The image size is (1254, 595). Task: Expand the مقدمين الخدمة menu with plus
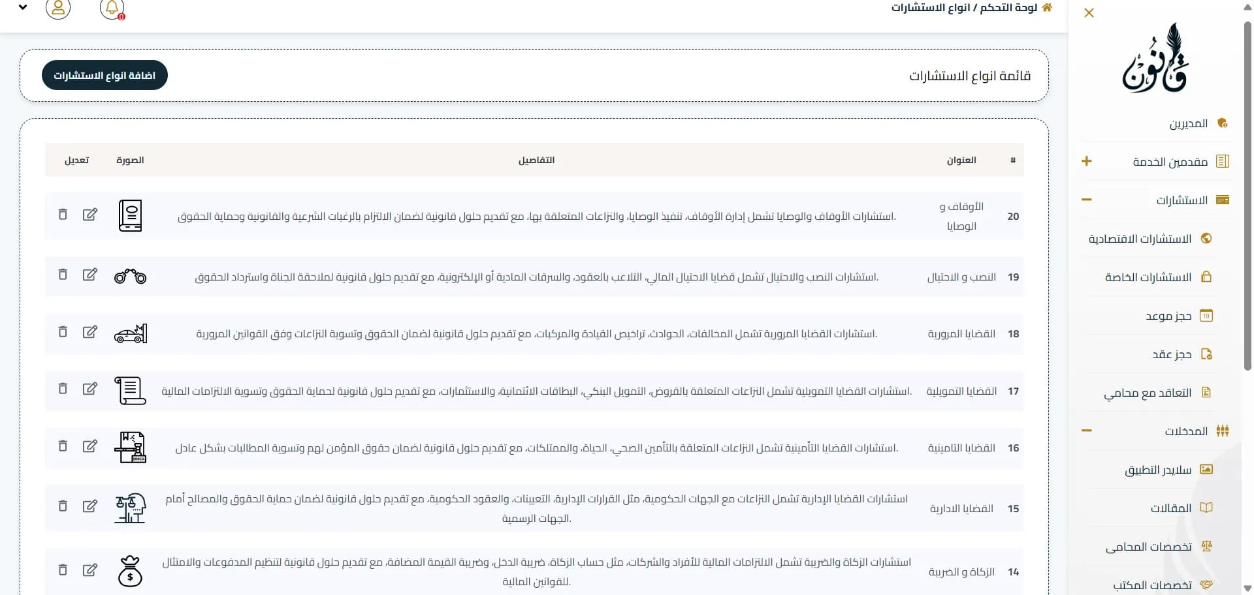click(1087, 161)
